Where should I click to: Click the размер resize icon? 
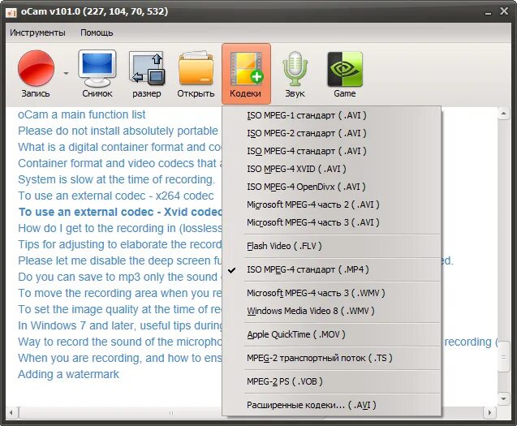147,73
